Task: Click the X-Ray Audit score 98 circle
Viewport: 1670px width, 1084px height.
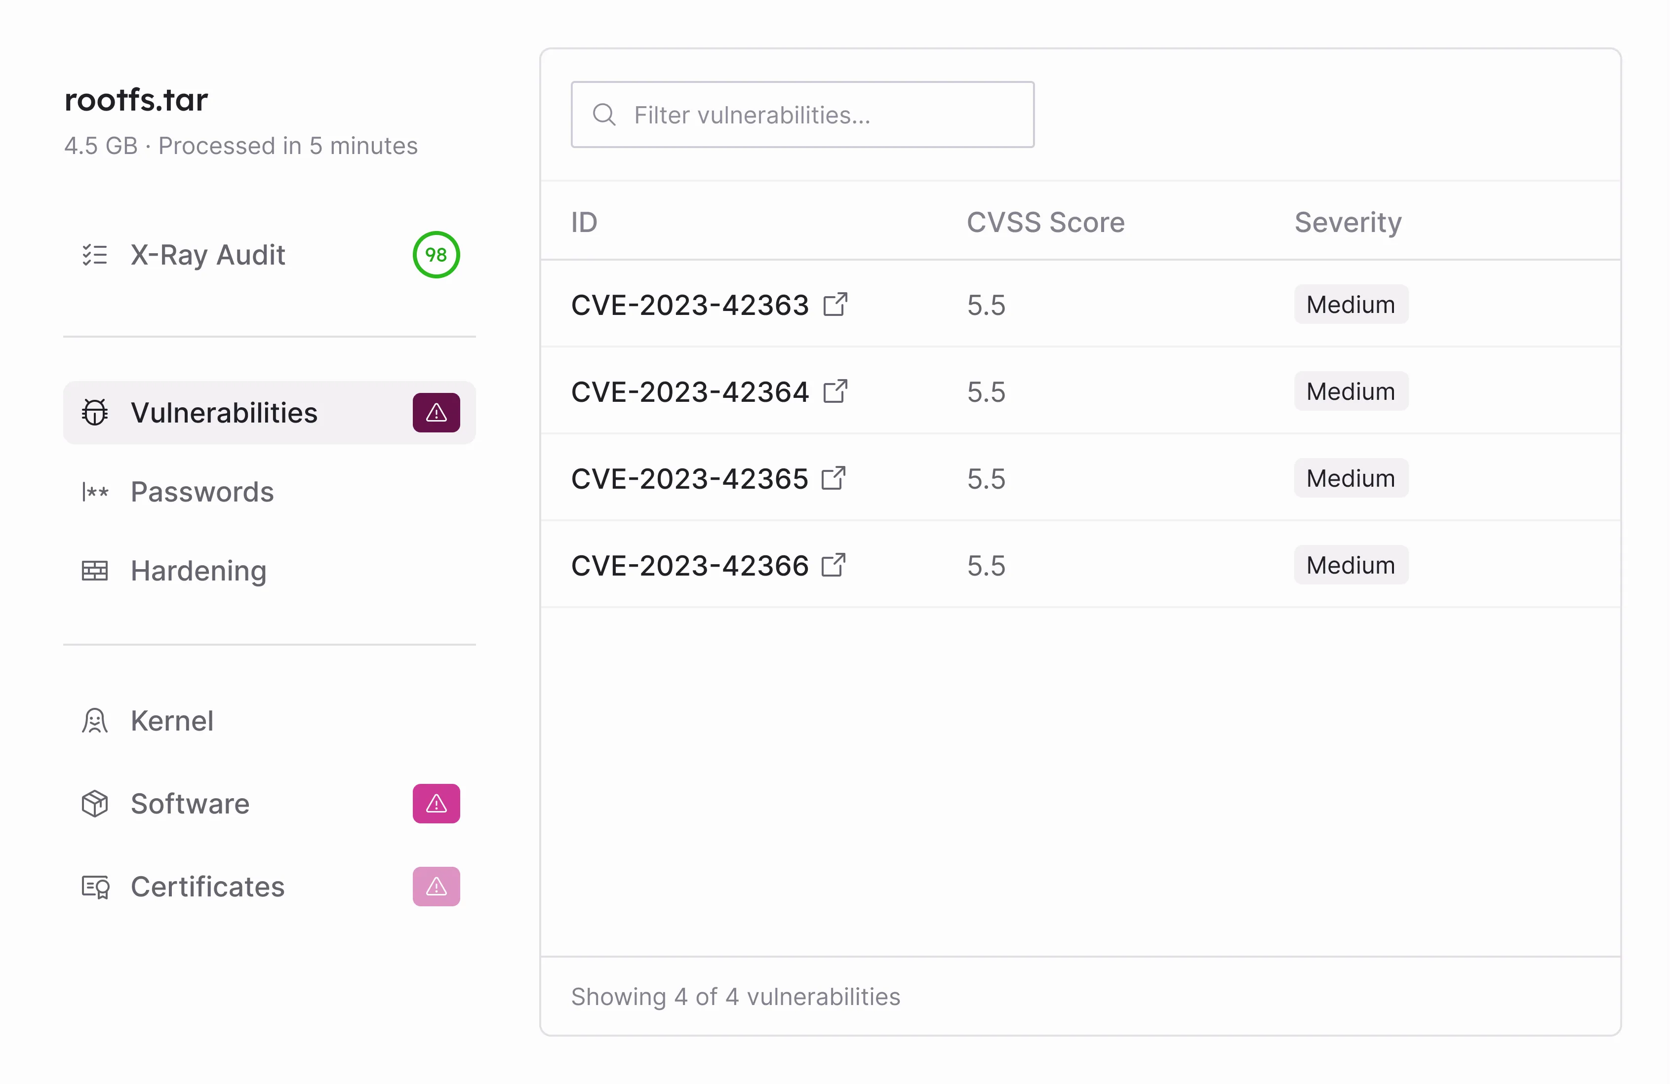Action: coord(436,255)
